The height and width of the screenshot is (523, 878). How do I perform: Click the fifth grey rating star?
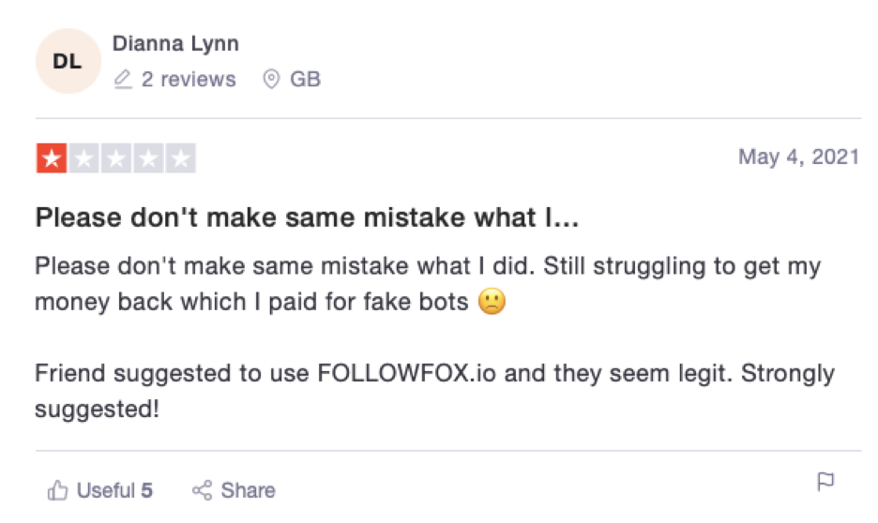click(x=180, y=159)
